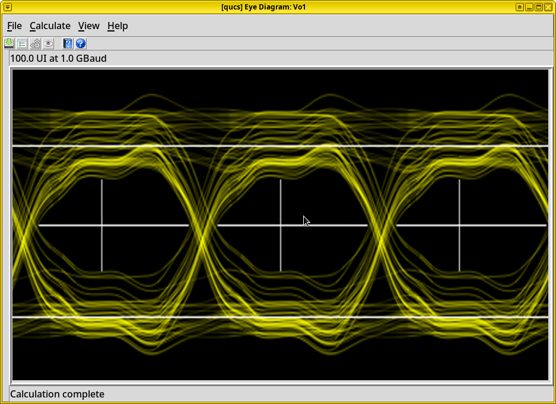The image size is (556, 404).
Task: Click the '100.0 UI at 1.0 GBaud' label
Action: [x=58, y=58]
